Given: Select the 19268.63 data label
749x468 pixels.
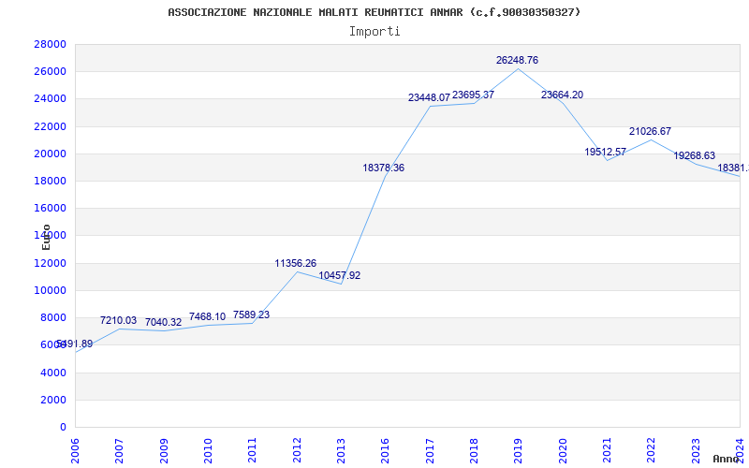Looking at the screenshot, I should tap(694, 155).
